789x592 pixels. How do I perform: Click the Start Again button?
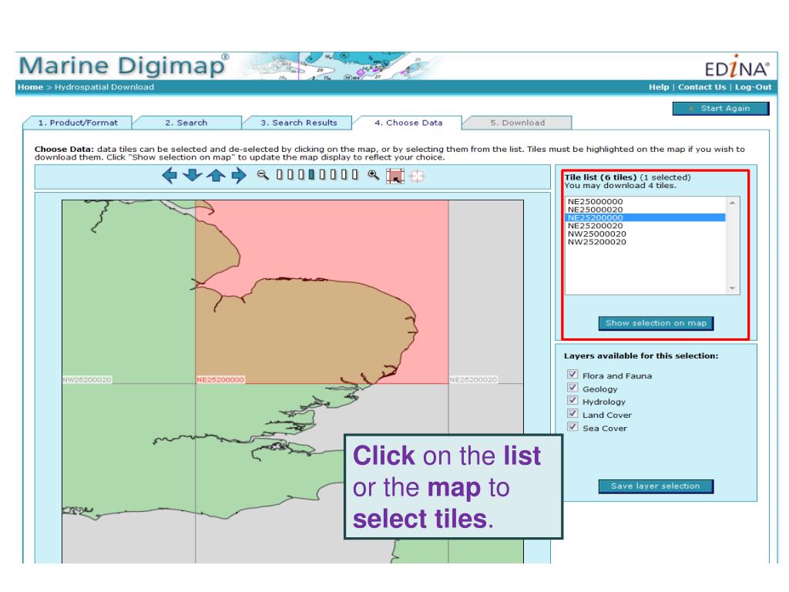pyautogui.click(x=720, y=108)
